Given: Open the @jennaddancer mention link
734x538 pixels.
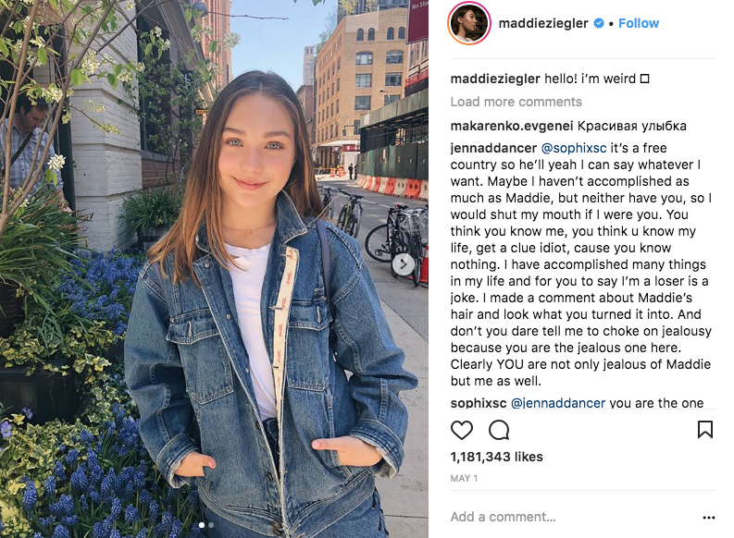Looking at the screenshot, I should (x=558, y=403).
